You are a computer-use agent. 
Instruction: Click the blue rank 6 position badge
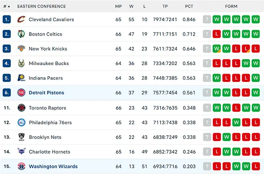(x=7, y=93)
